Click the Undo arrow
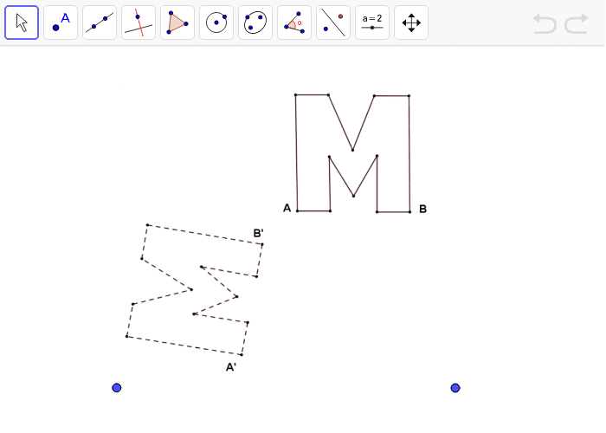This screenshot has height=433, width=606. pos(545,23)
